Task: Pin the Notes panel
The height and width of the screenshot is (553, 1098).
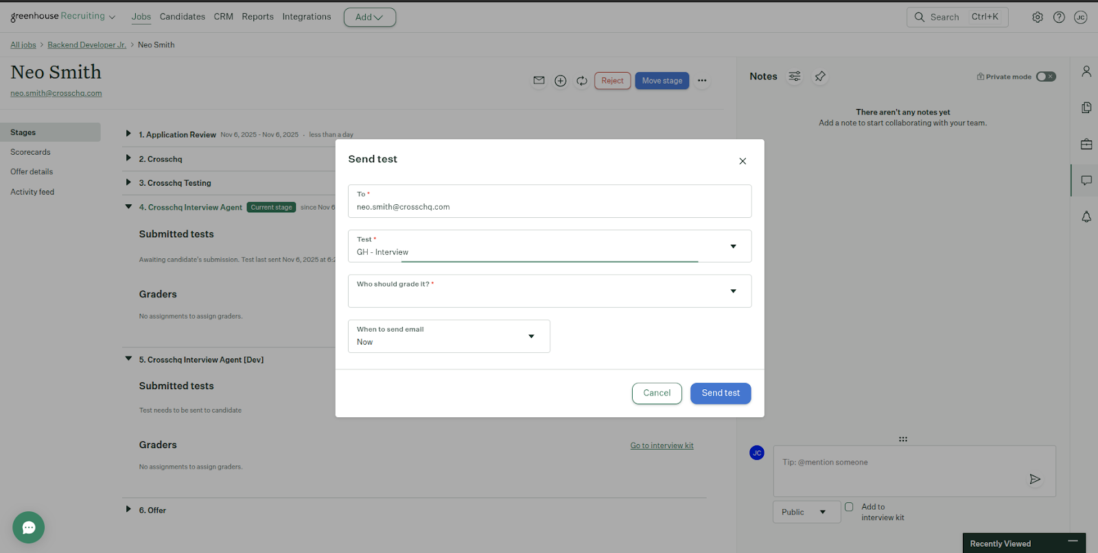Action: 820,77
